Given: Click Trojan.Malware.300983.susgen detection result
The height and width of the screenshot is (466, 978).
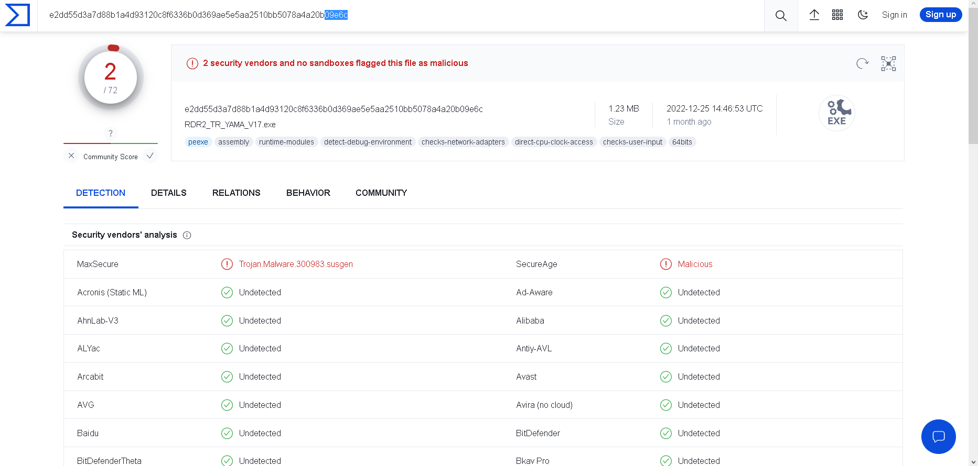Looking at the screenshot, I should (296, 264).
